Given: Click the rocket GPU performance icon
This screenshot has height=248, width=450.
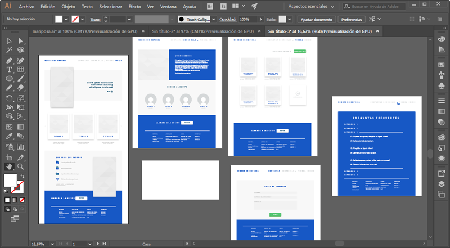Looking at the screenshot, I should (255, 7).
